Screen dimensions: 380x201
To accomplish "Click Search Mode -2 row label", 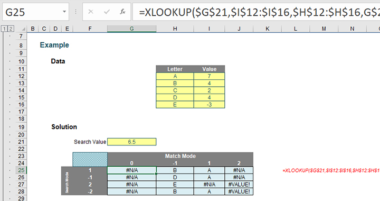I will 90,191.
